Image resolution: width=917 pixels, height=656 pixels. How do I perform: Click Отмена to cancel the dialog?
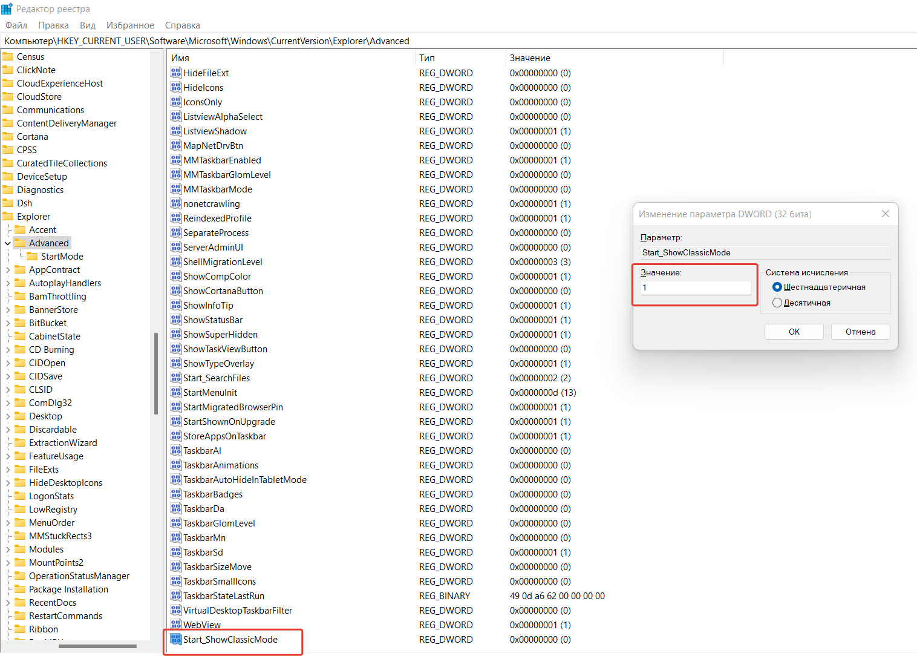tap(860, 332)
